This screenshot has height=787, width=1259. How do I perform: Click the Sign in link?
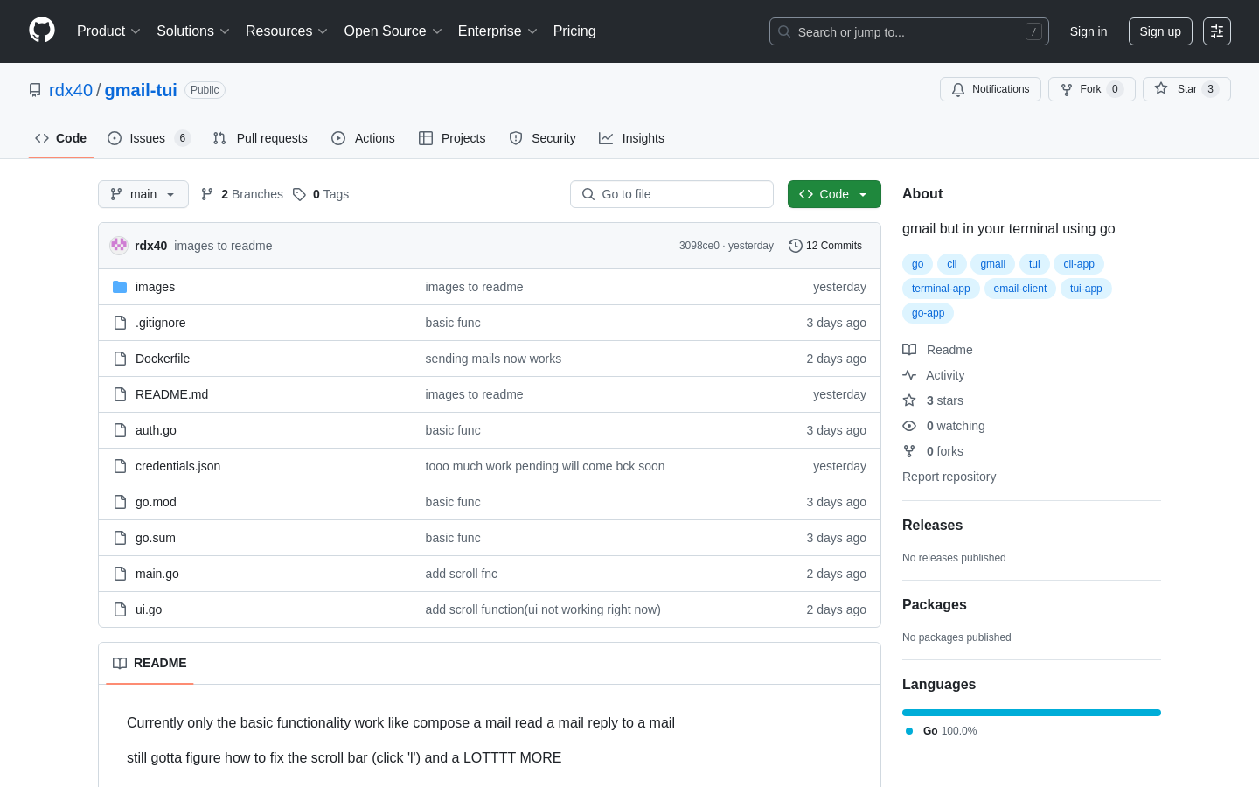tap(1089, 31)
